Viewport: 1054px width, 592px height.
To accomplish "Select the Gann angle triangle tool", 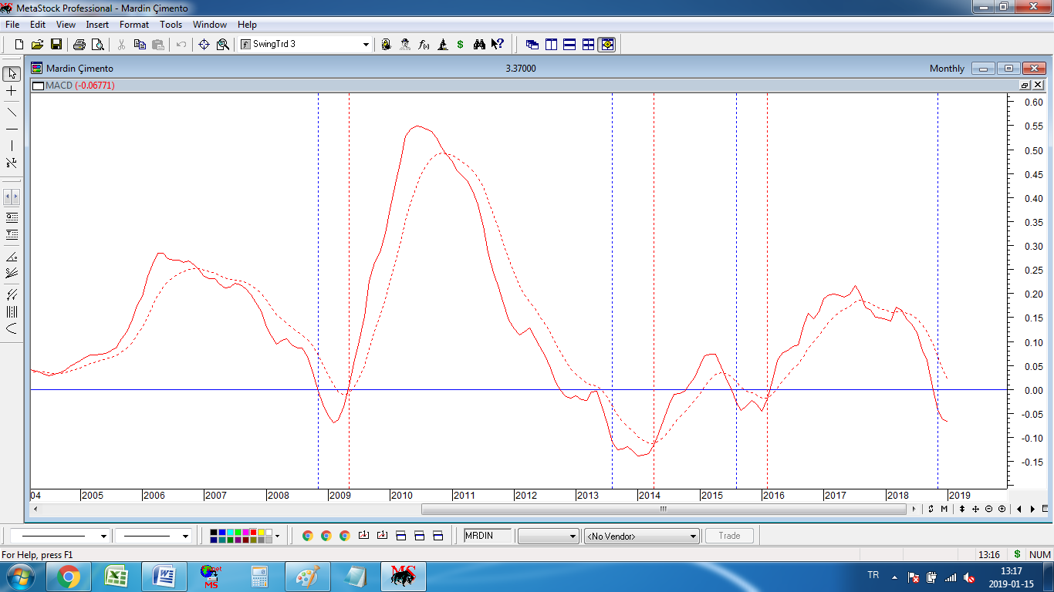I will 12,256.
